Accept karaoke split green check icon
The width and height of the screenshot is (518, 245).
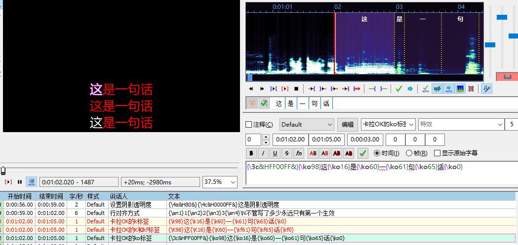(264, 103)
